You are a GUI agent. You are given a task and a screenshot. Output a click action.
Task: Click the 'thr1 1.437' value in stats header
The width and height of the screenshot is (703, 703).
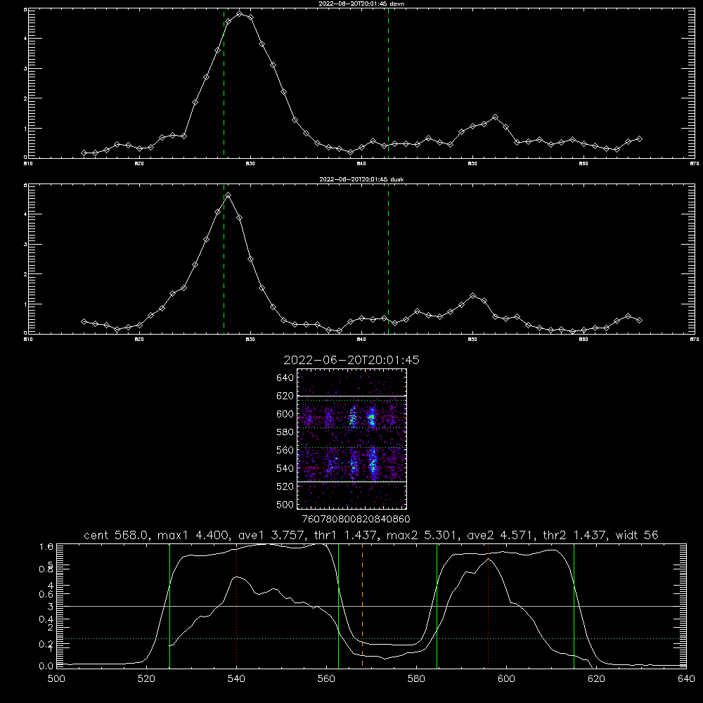(x=345, y=535)
